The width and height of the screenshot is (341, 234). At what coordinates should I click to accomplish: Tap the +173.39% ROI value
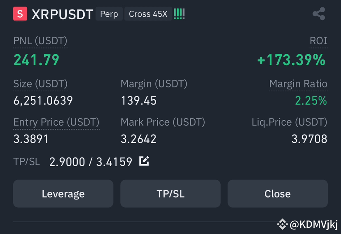292,60
